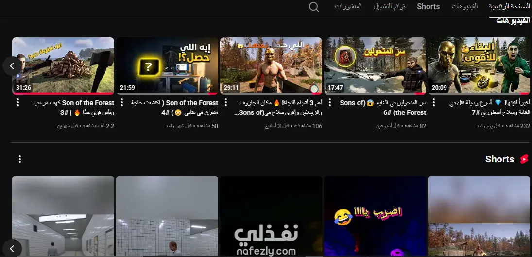532x257 pixels.
Task: Open the title سر المتحولين في الغابة #6
Action: pyautogui.click(x=383, y=108)
